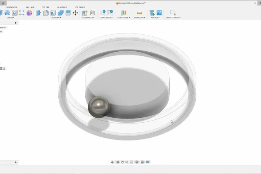261x174 pixels.
Task: Open the INSÉRER dropdown menu
Action: [155, 18]
